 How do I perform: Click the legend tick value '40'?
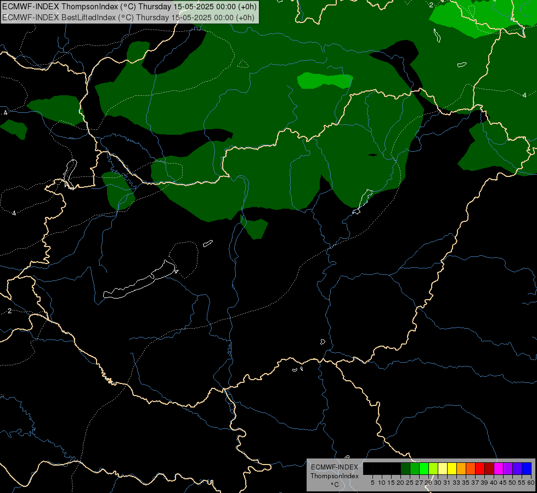click(494, 483)
